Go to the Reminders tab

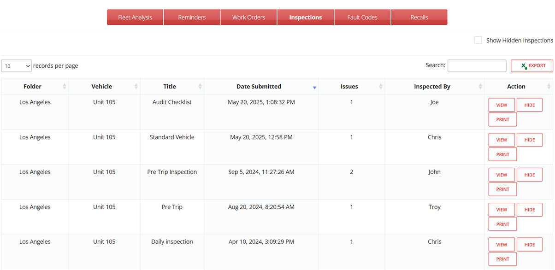tap(192, 17)
